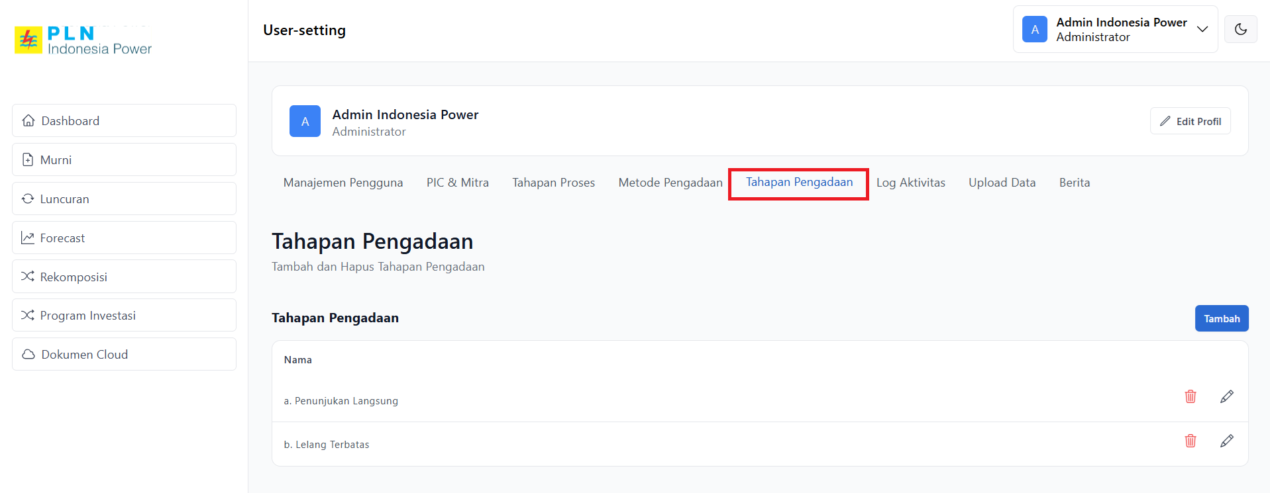Toggle dark mode with moon icon
This screenshot has height=493, width=1270.
(x=1240, y=29)
